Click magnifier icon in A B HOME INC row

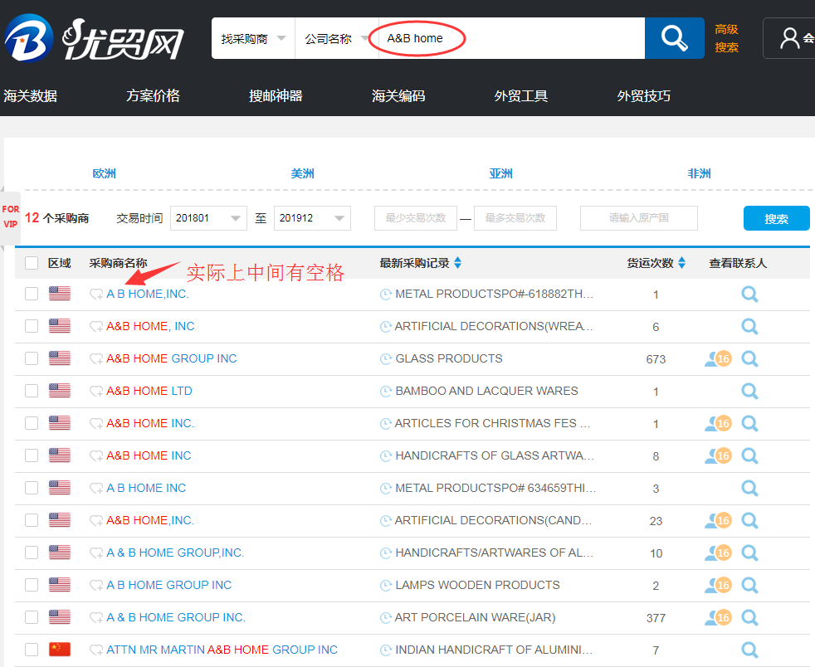(x=749, y=488)
